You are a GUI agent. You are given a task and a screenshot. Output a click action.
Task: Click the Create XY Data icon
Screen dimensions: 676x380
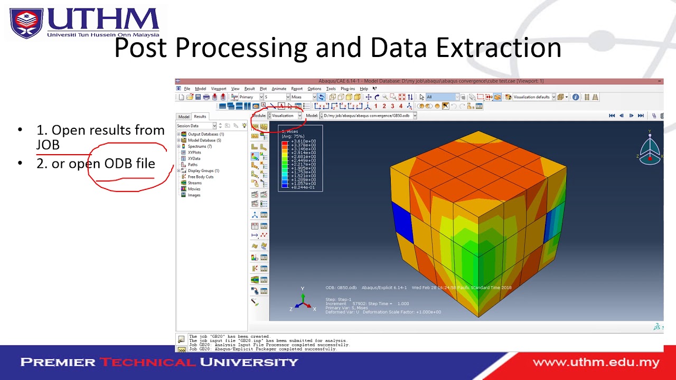(255, 226)
